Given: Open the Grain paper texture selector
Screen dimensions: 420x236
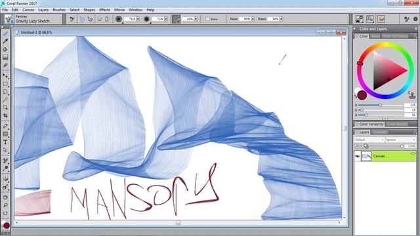Looking at the screenshot, I should click(176, 19).
